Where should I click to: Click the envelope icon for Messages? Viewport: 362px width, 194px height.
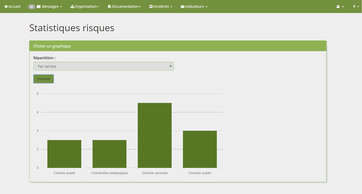pos(39,6)
